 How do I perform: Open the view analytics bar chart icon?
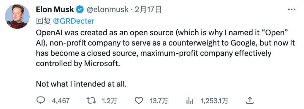point(190,101)
